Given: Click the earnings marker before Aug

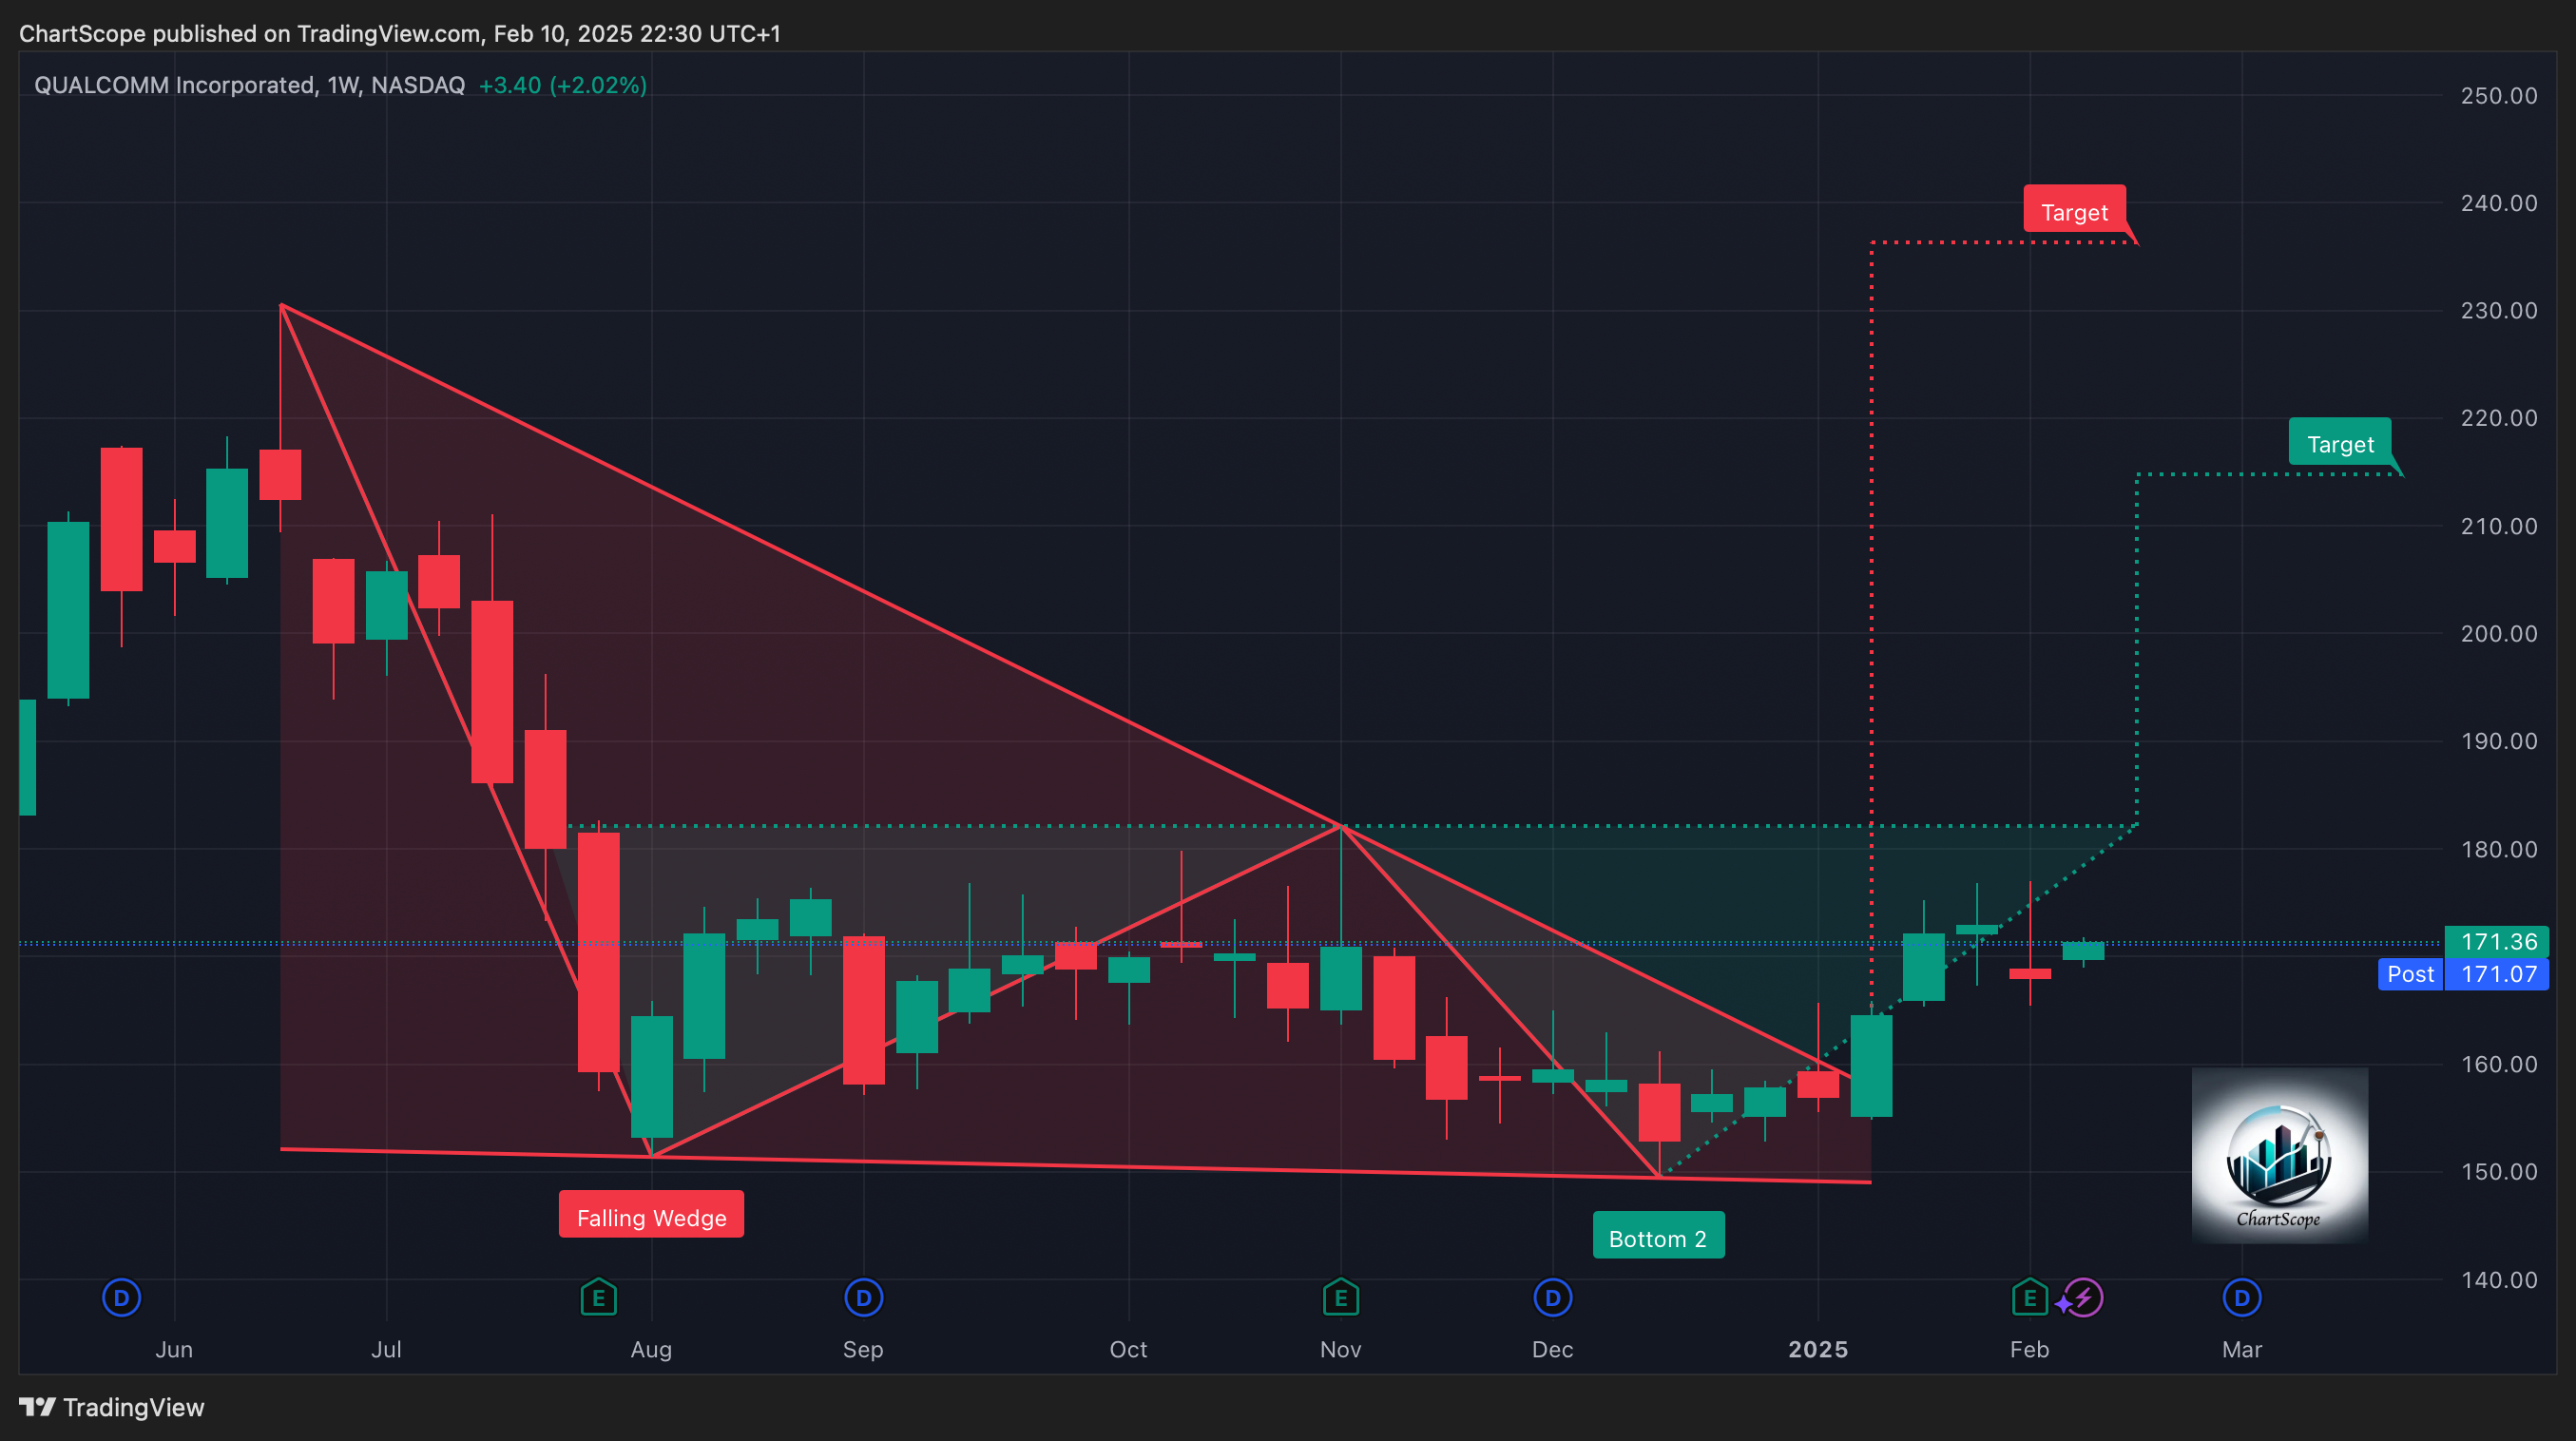Looking at the screenshot, I should click(x=598, y=1298).
